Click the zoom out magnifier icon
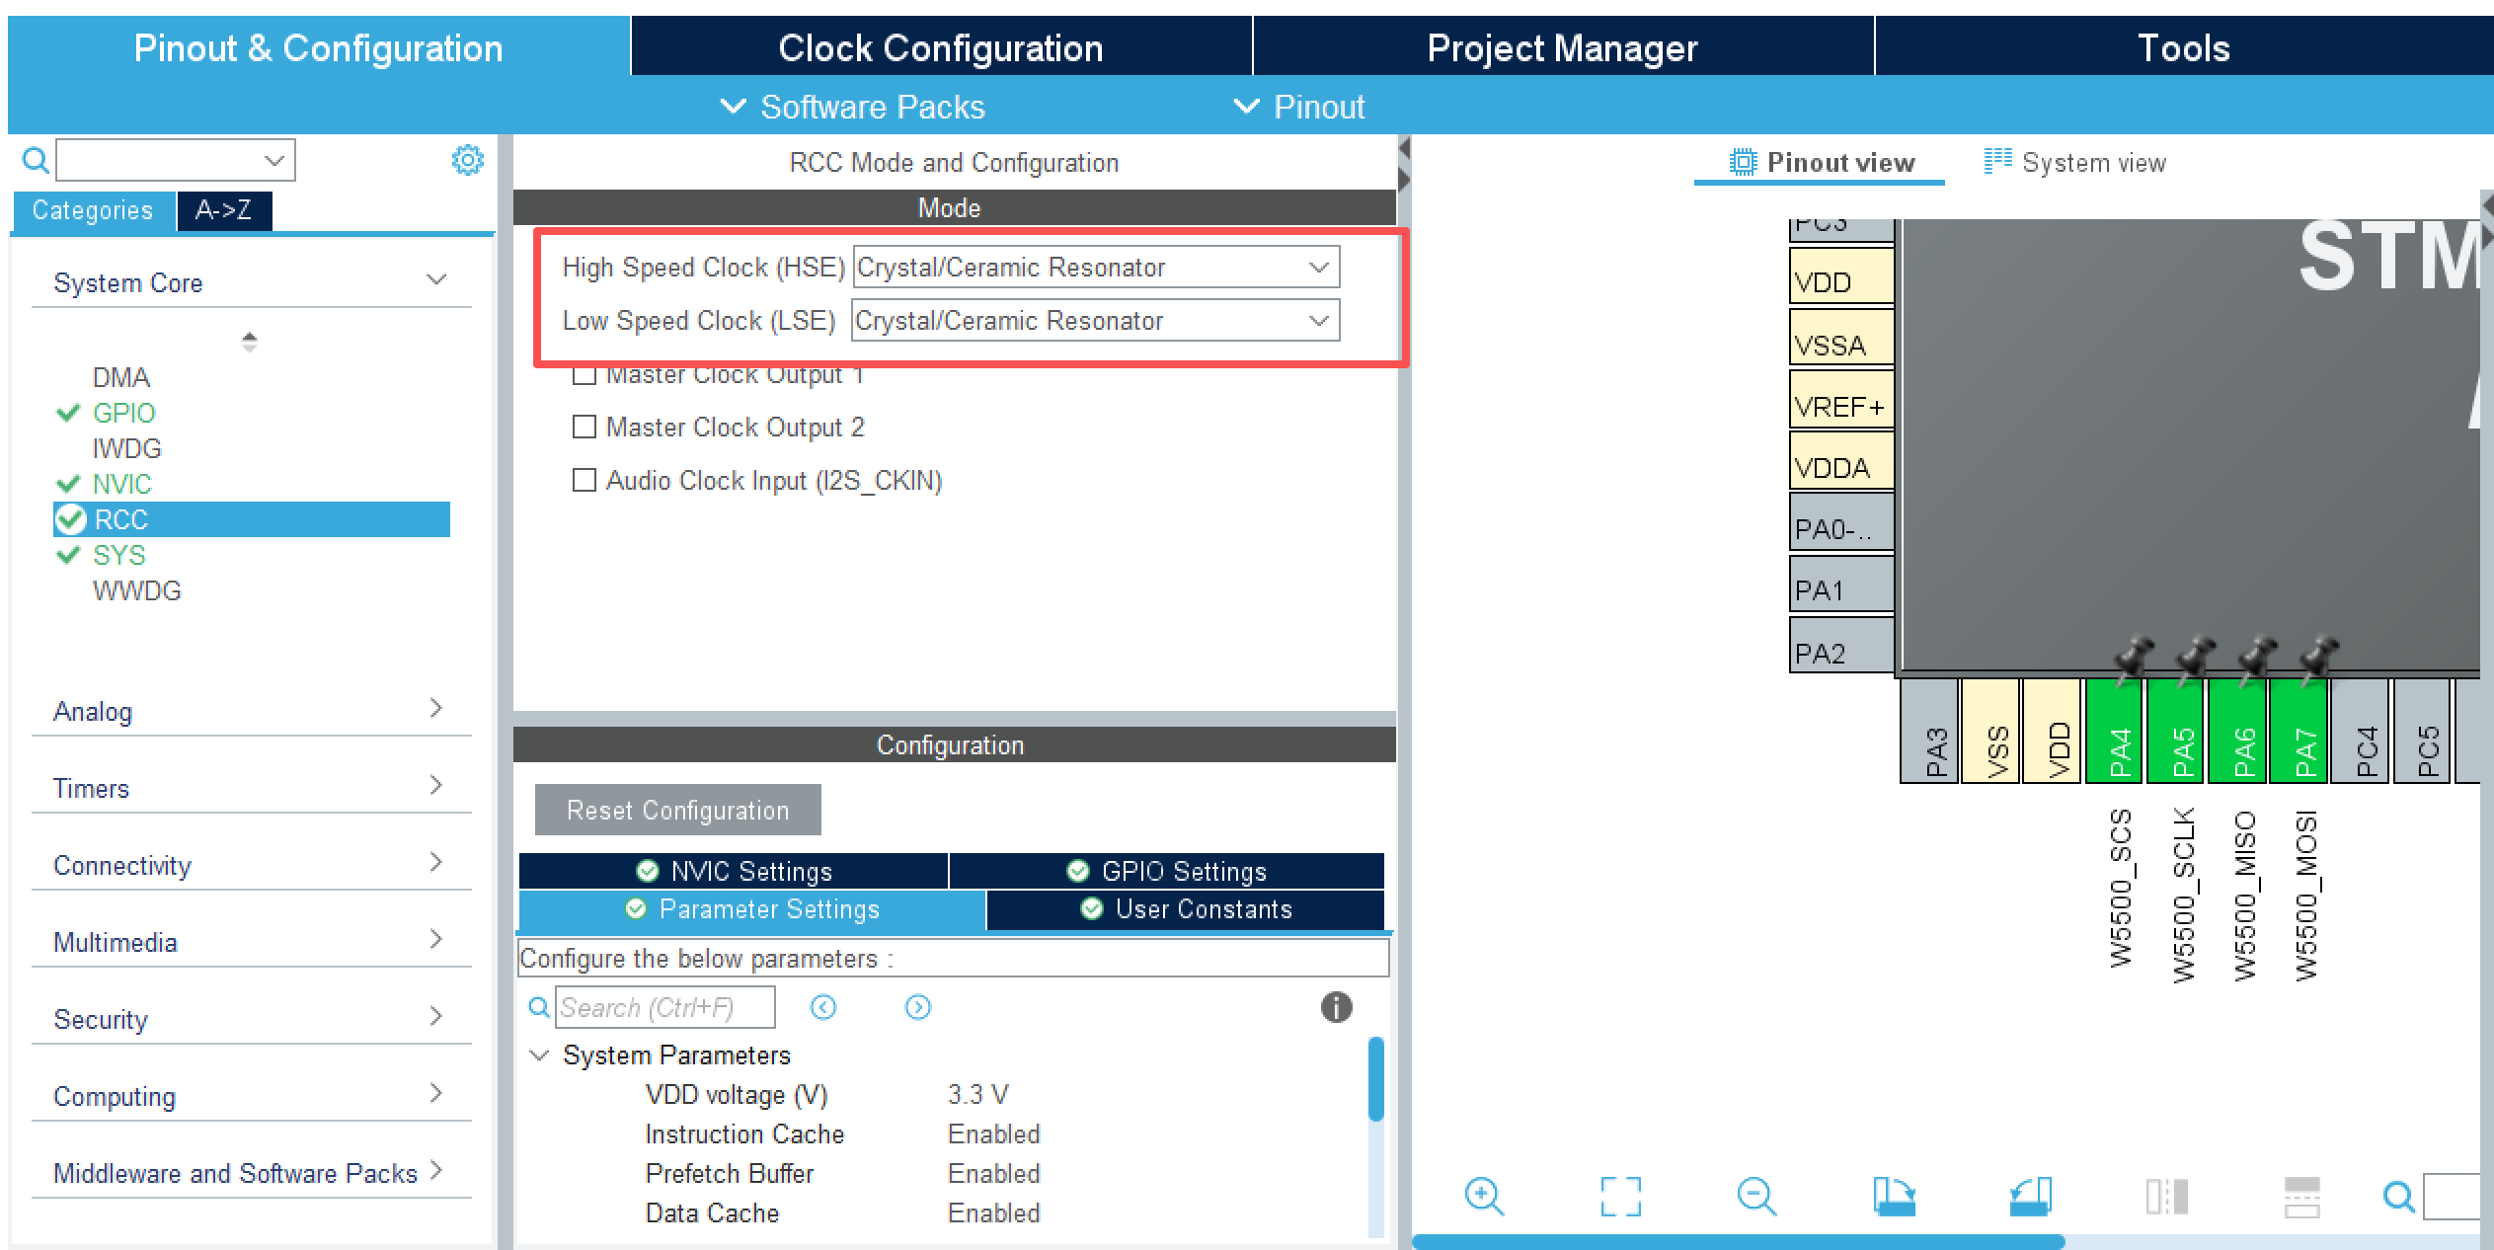The width and height of the screenshot is (2494, 1250). click(x=1755, y=1196)
